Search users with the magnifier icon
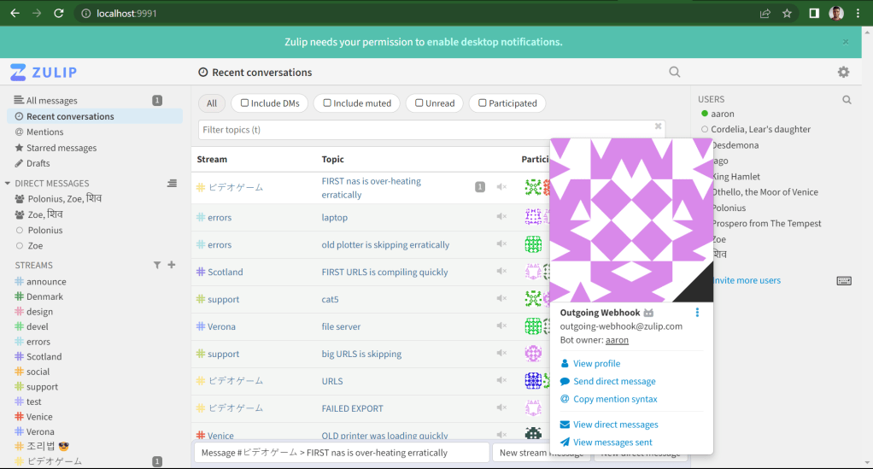873x469 pixels. coord(847,99)
